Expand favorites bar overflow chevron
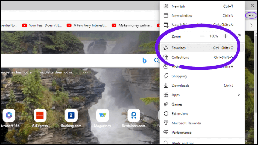 (x=251, y=25)
